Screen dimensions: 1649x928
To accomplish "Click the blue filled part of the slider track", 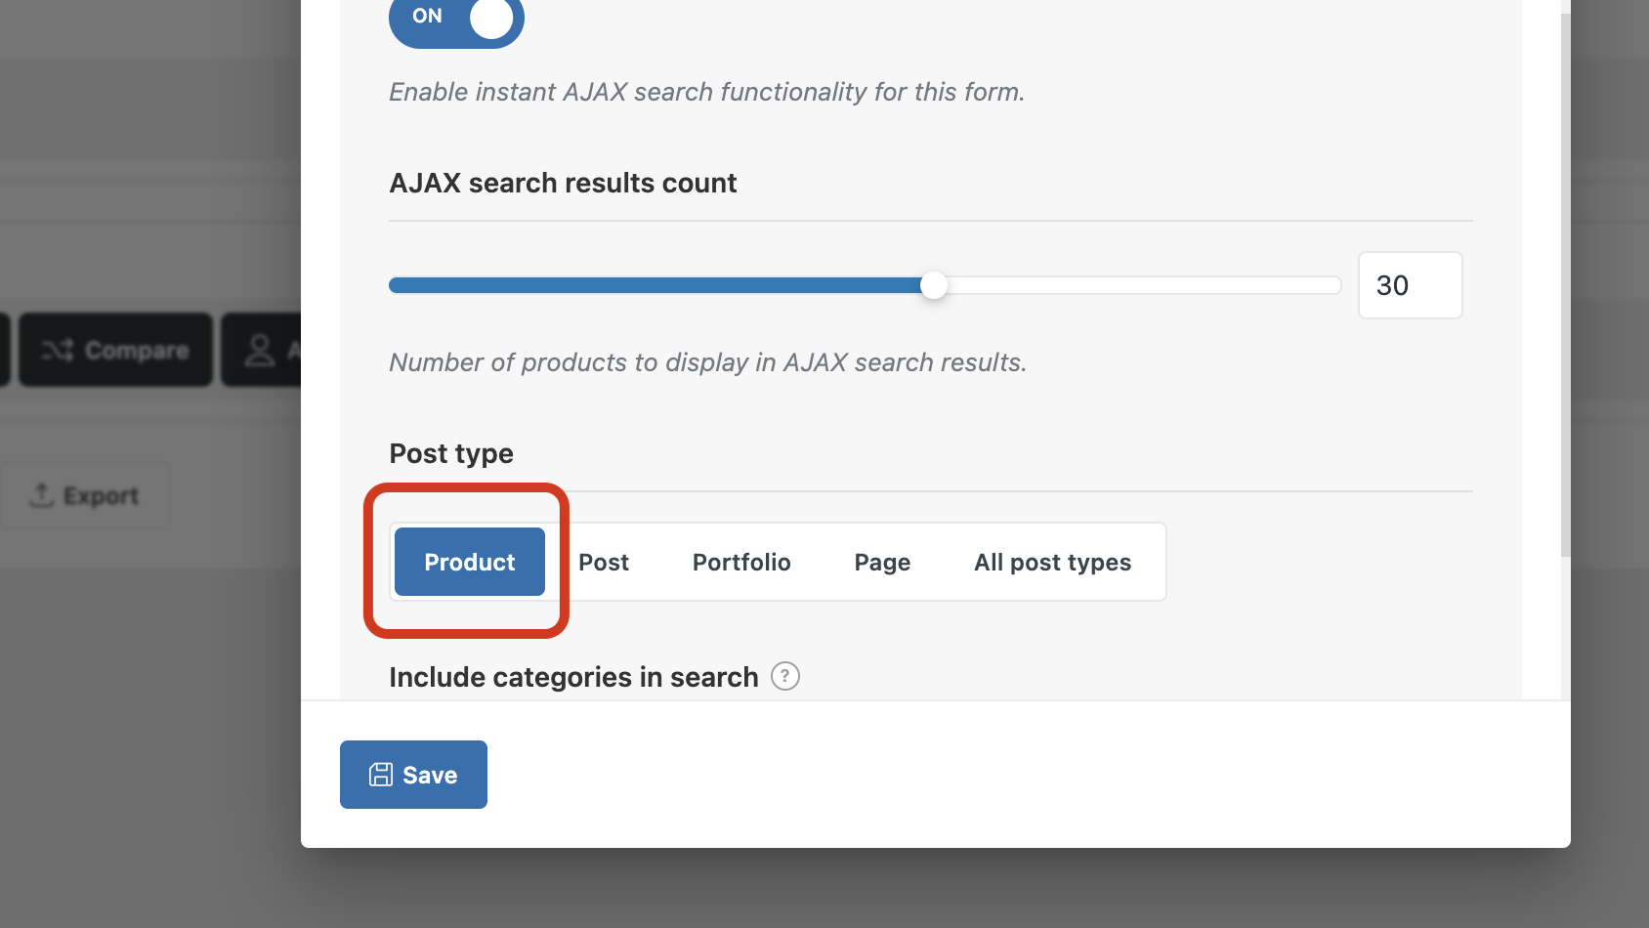I will pos(655,285).
